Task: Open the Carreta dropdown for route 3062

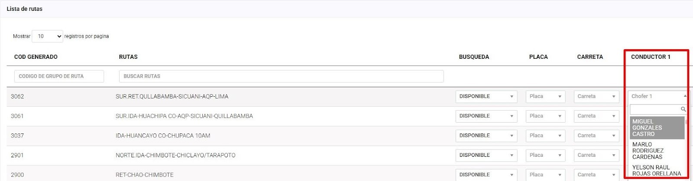Action: (x=596, y=96)
